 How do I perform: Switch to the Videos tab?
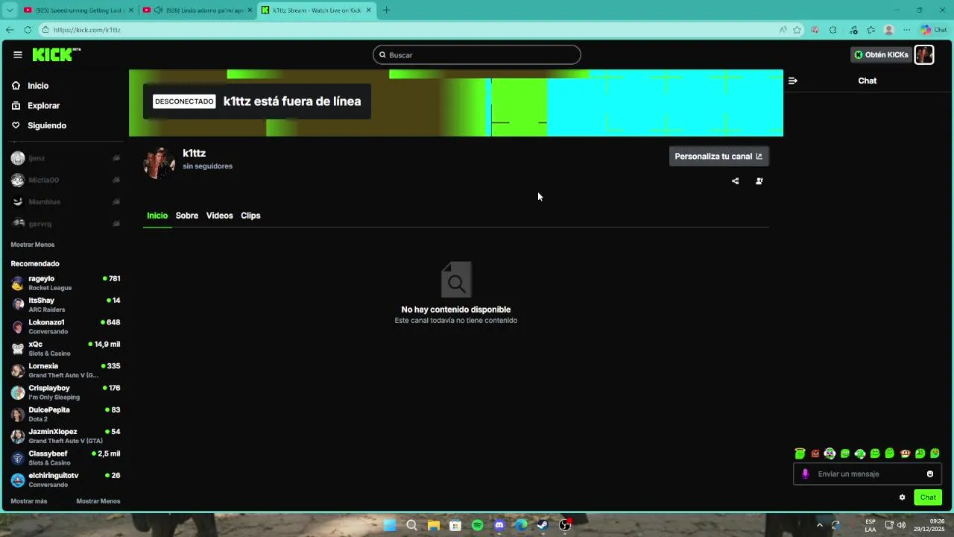220,216
